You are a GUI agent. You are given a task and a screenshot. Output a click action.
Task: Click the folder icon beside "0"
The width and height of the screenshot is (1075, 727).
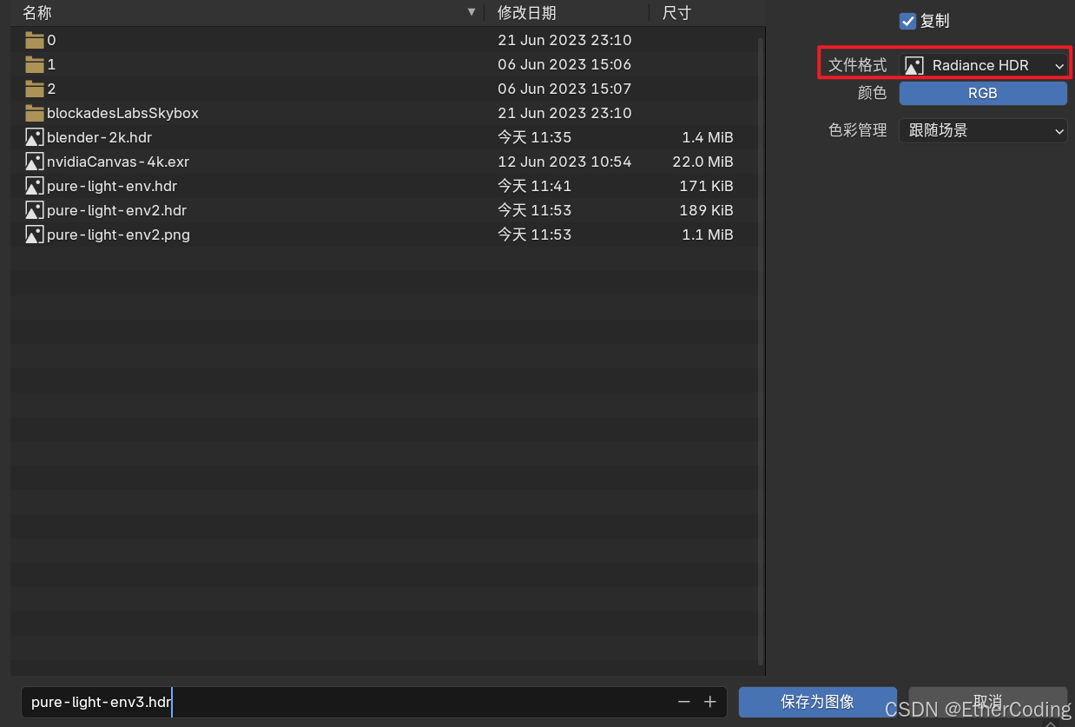pyautogui.click(x=35, y=40)
